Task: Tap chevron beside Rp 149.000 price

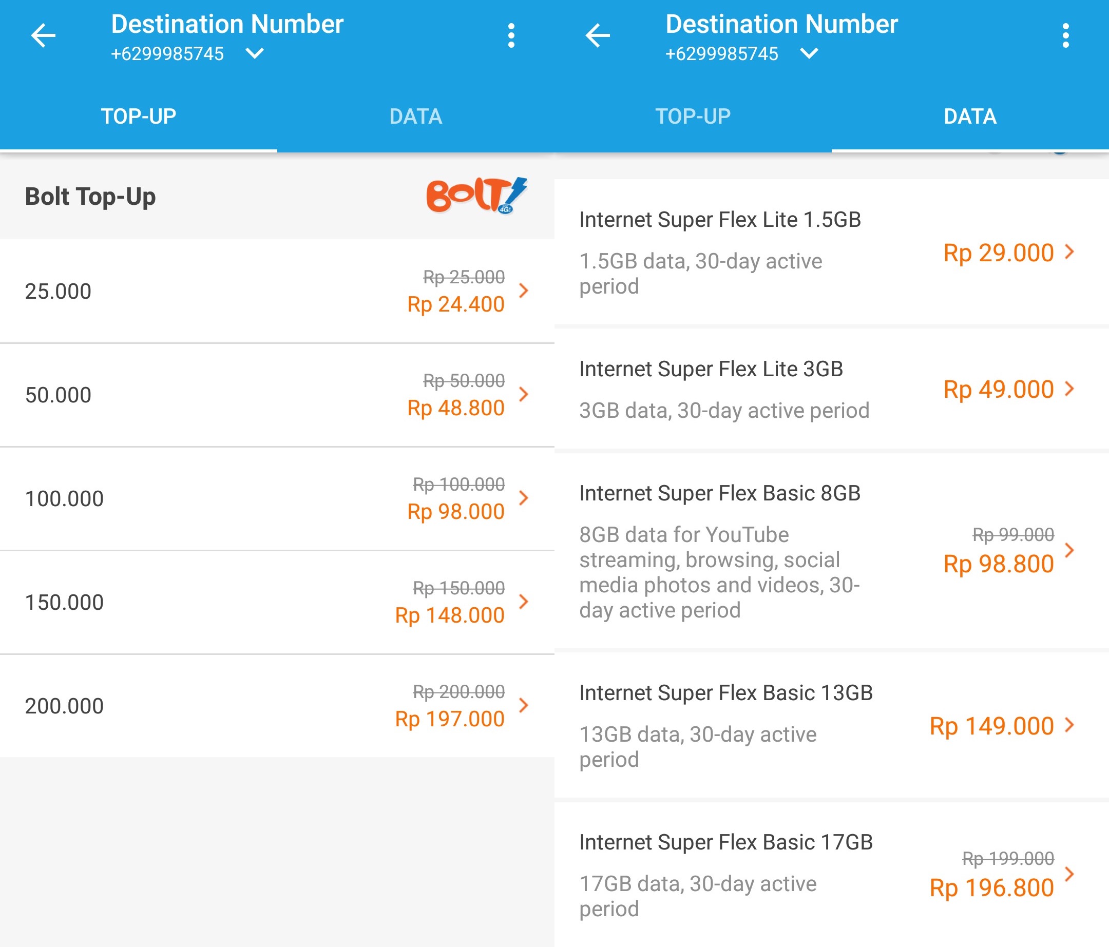Action: point(1069,725)
